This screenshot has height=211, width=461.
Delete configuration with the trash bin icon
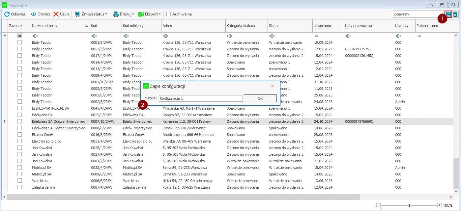[455, 14]
